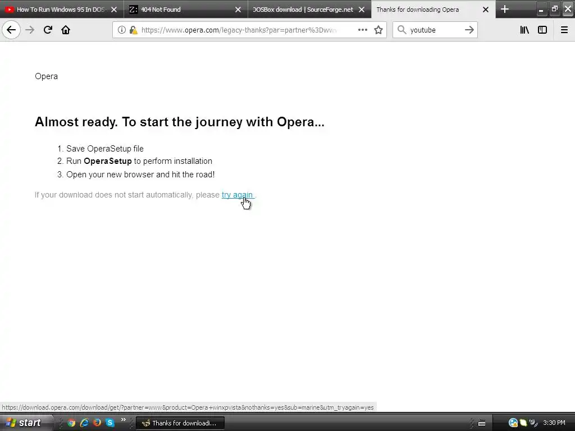This screenshot has height=431, width=575.
Task: Close the Thanks for downloading Opera tab
Action: click(486, 10)
